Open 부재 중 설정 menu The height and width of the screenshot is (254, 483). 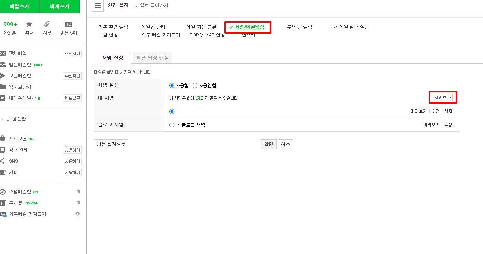click(299, 27)
